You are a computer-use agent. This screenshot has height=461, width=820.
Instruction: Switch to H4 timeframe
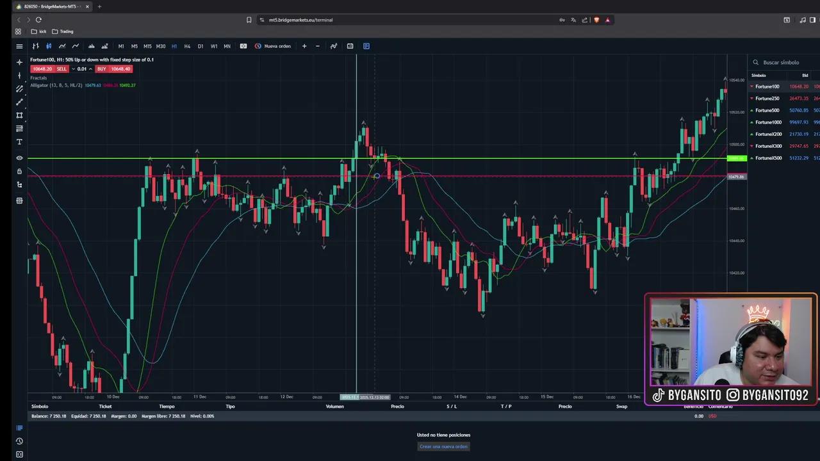coord(187,46)
